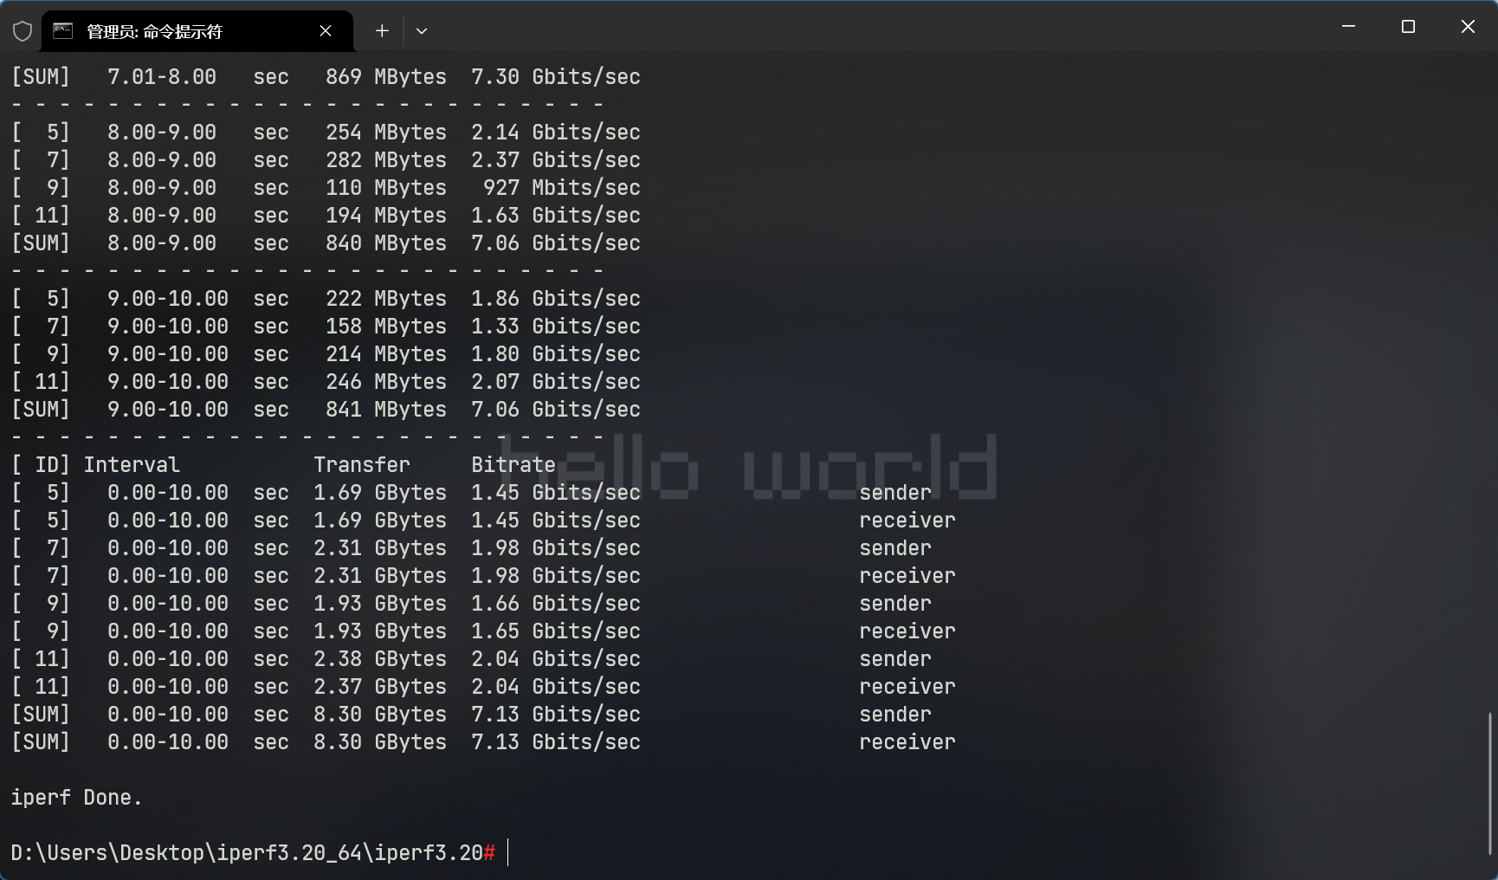
Task: Click the command prompt input cursor
Action: pos(508,852)
